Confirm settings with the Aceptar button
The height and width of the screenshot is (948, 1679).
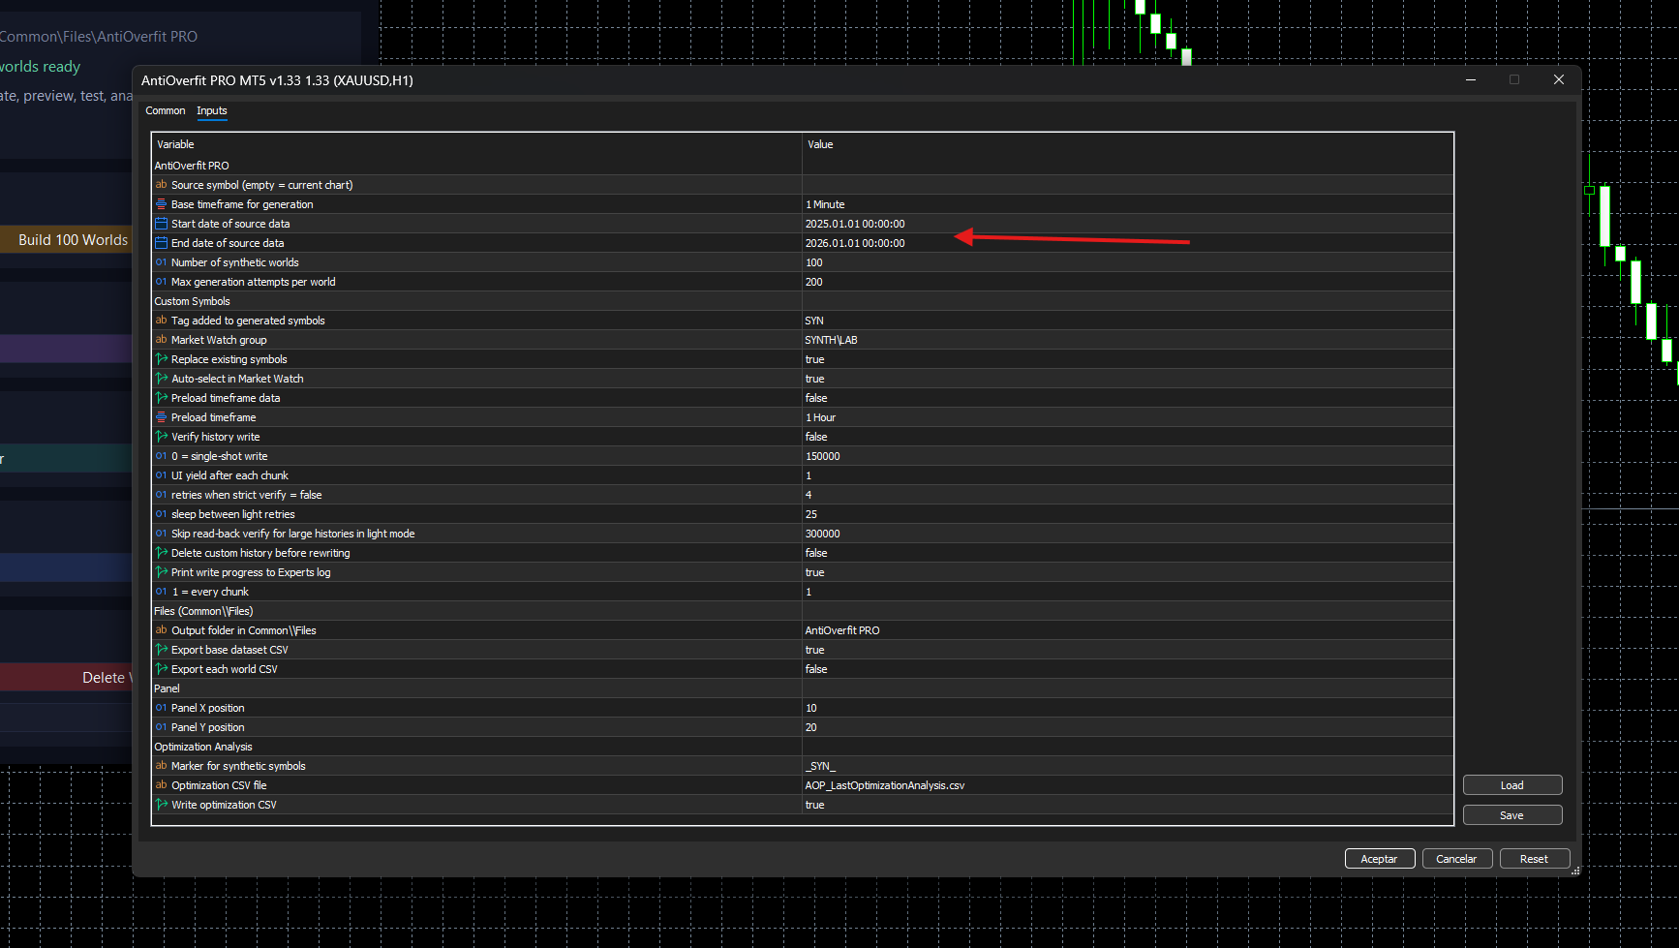coord(1380,859)
